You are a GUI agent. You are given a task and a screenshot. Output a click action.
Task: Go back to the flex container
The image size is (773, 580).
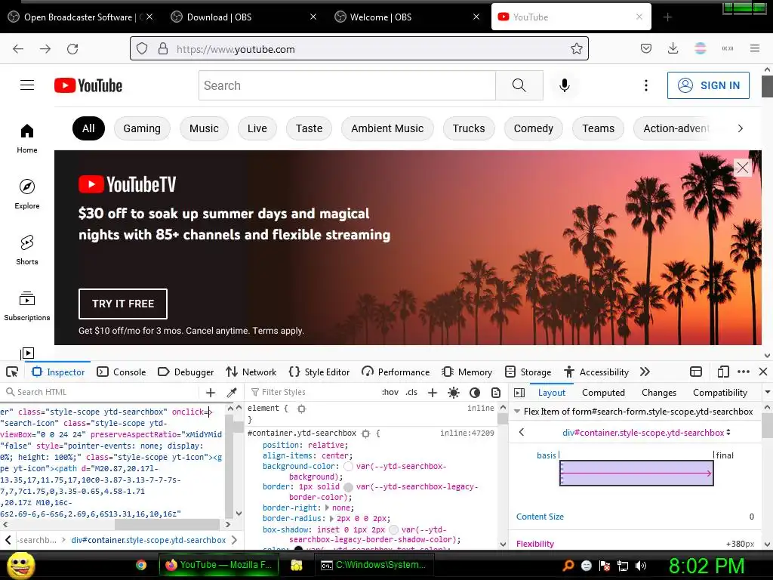point(522,433)
